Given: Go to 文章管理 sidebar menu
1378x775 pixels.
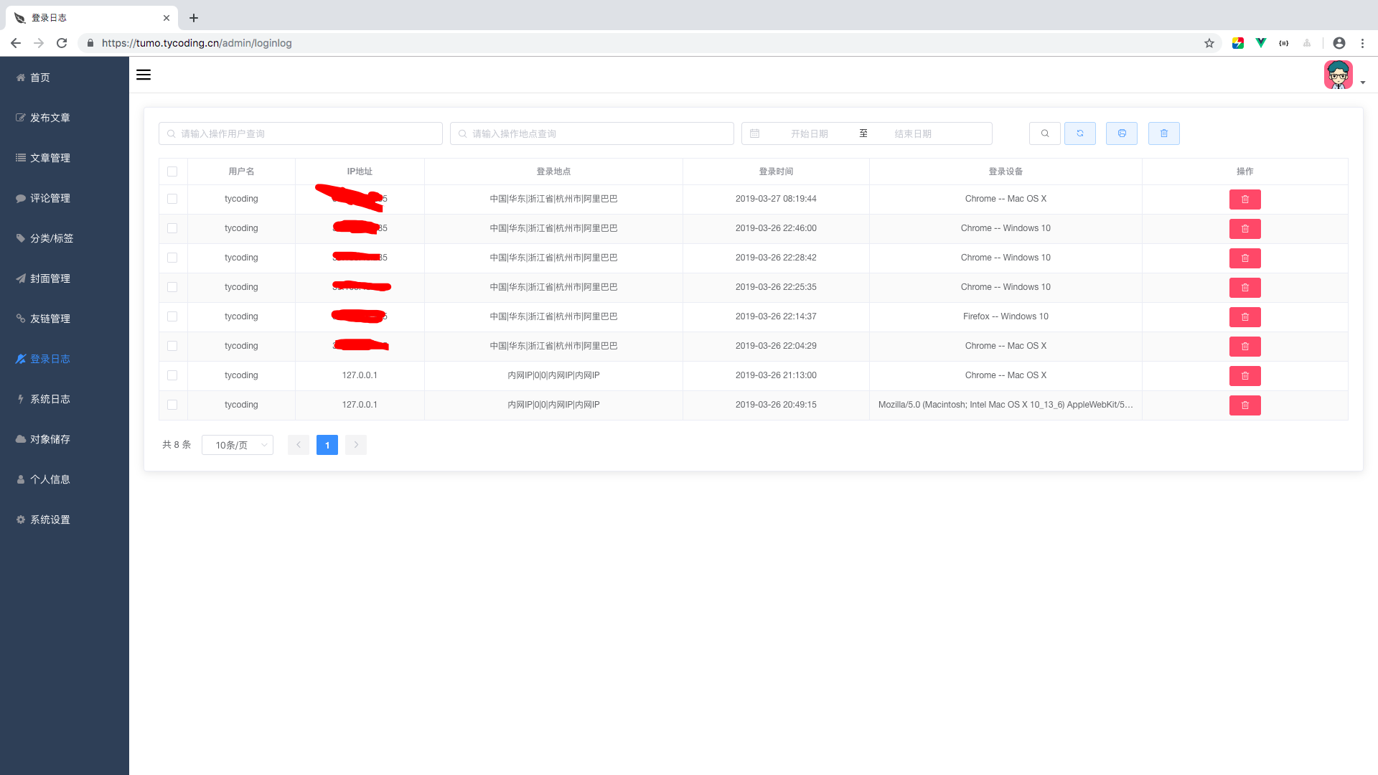Looking at the screenshot, I should click(x=50, y=158).
